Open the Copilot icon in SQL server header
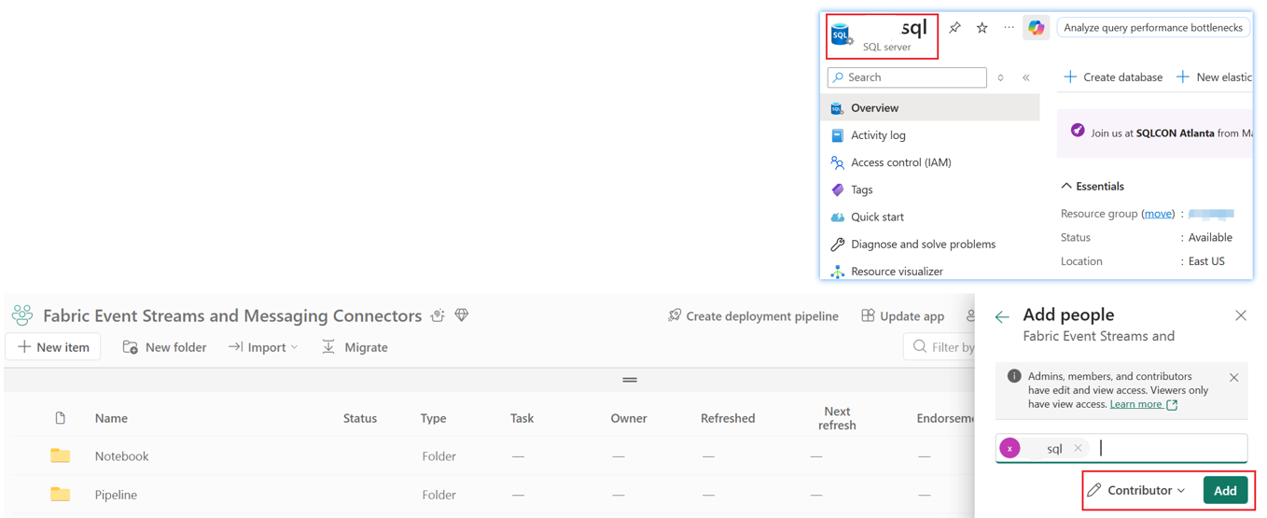 point(1036,28)
